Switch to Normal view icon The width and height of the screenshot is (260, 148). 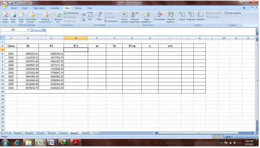(215, 137)
